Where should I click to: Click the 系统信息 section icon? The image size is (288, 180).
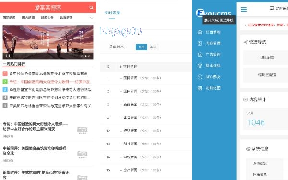[x=248, y=149]
